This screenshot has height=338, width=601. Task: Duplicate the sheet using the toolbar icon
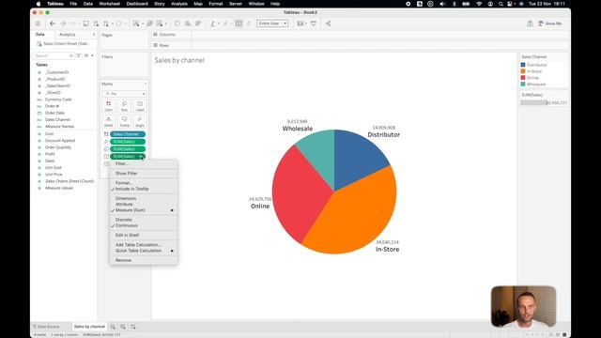pyautogui.click(x=150, y=23)
